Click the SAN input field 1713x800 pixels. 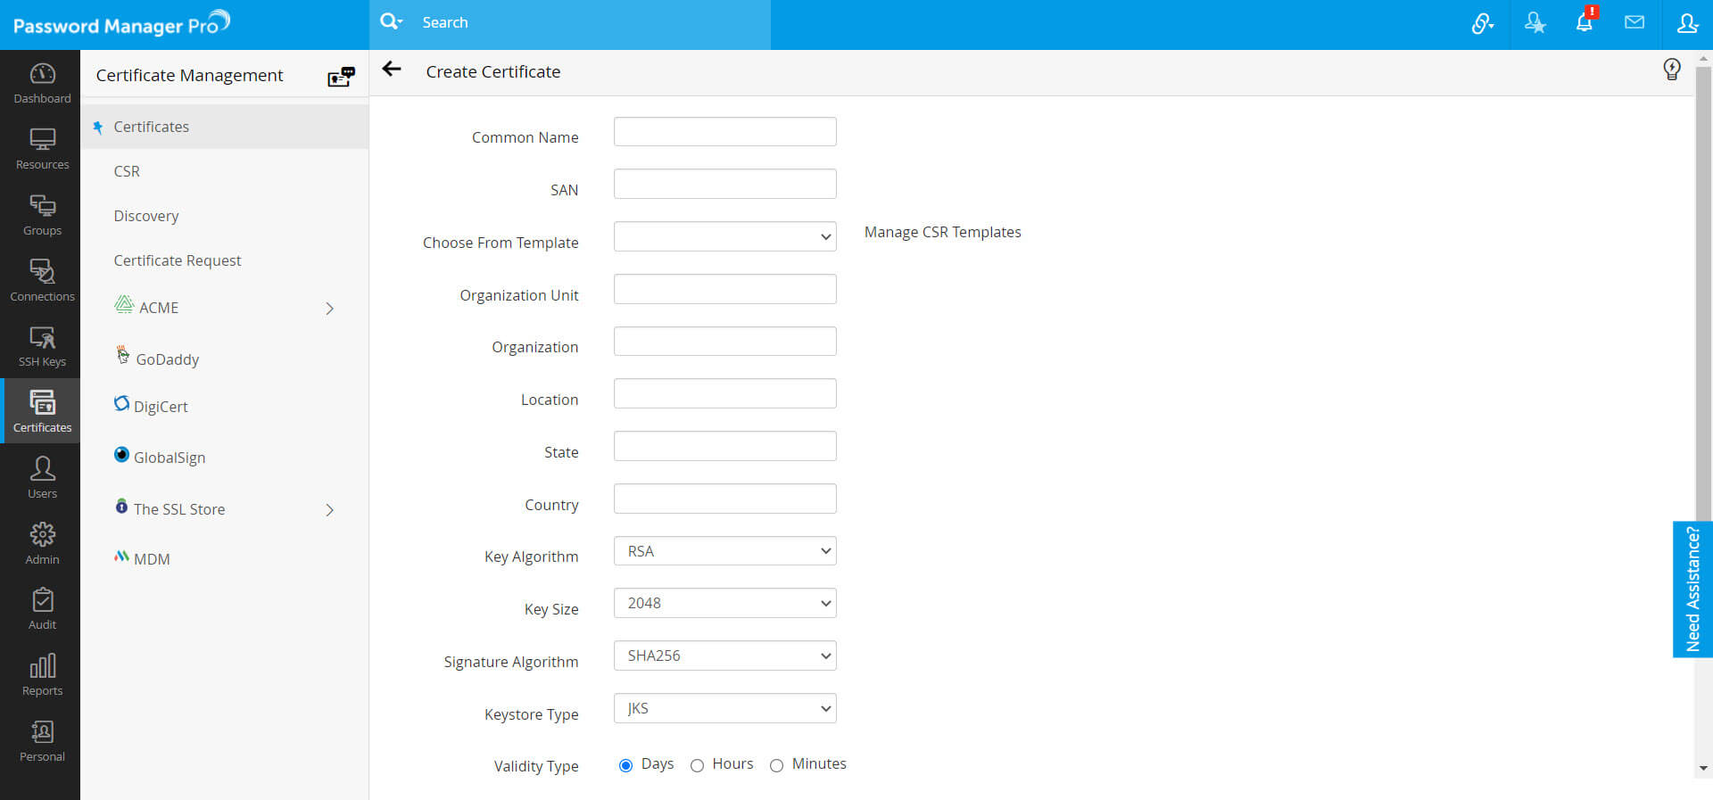[724, 184]
